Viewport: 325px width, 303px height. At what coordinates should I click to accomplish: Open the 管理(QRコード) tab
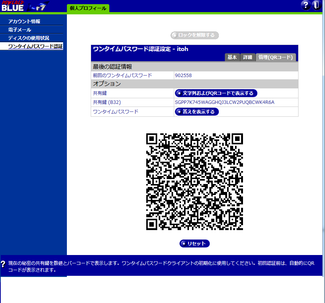[x=275, y=57]
